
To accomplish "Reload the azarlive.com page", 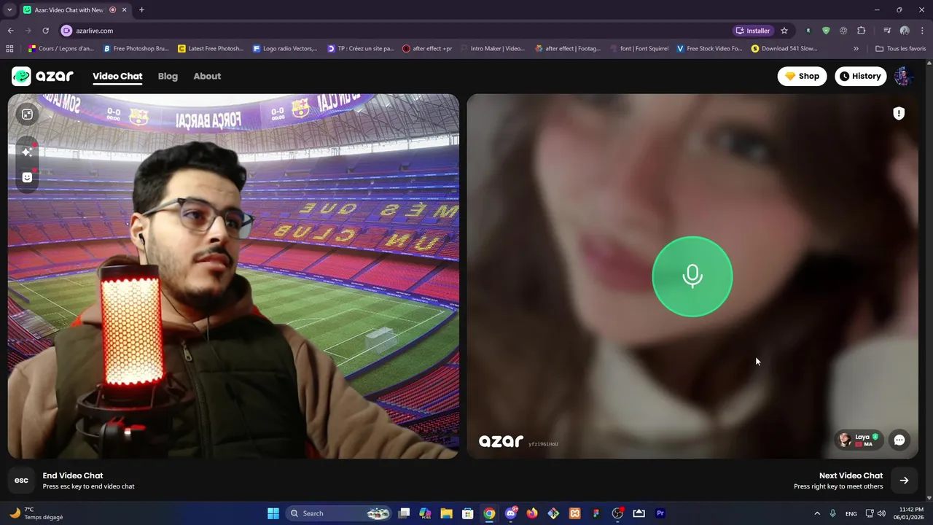I will [45, 31].
